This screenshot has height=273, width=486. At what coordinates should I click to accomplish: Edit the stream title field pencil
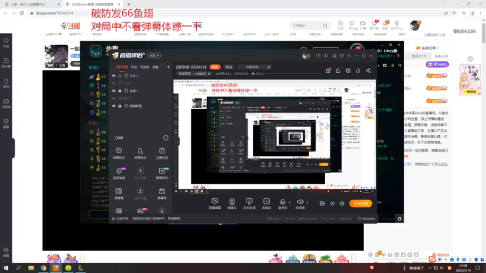tap(269, 67)
